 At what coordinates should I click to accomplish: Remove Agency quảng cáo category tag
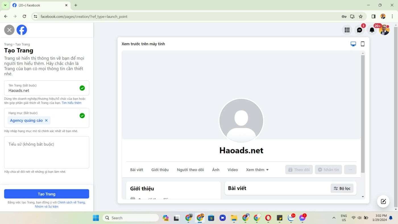tap(46, 121)
